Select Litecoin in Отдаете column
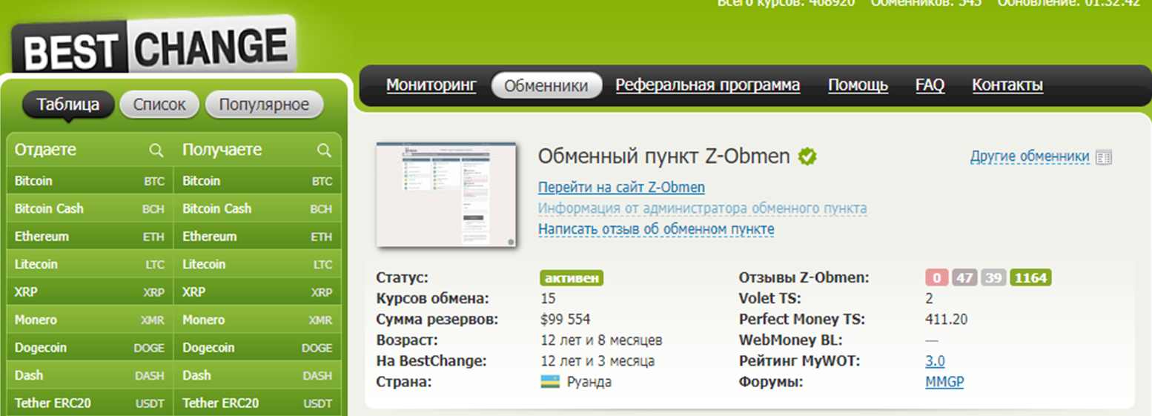The height and width of the screenshot is (416, 1152). (x=90, y=265)
